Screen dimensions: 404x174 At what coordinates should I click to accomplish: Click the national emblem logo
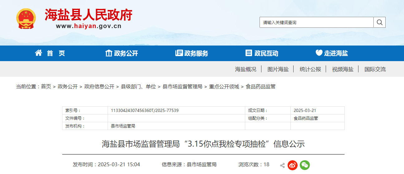point(27,19)
